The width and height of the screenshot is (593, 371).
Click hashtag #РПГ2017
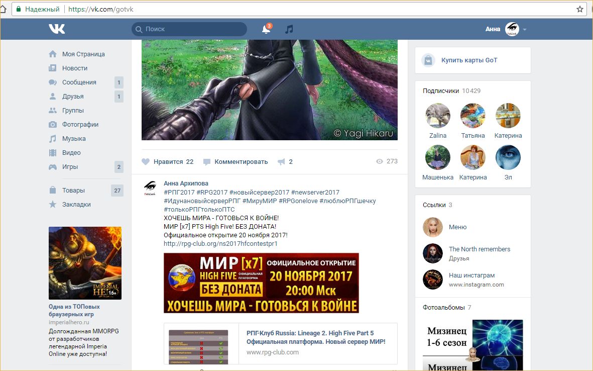click(179, 193)
